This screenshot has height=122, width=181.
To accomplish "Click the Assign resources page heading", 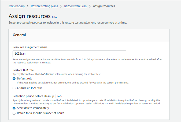I will 29,16.
